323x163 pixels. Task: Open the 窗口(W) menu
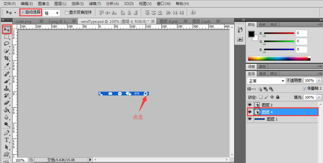164,4
